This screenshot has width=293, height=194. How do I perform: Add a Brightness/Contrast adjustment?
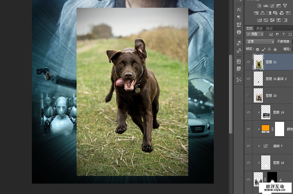point(259,6)
